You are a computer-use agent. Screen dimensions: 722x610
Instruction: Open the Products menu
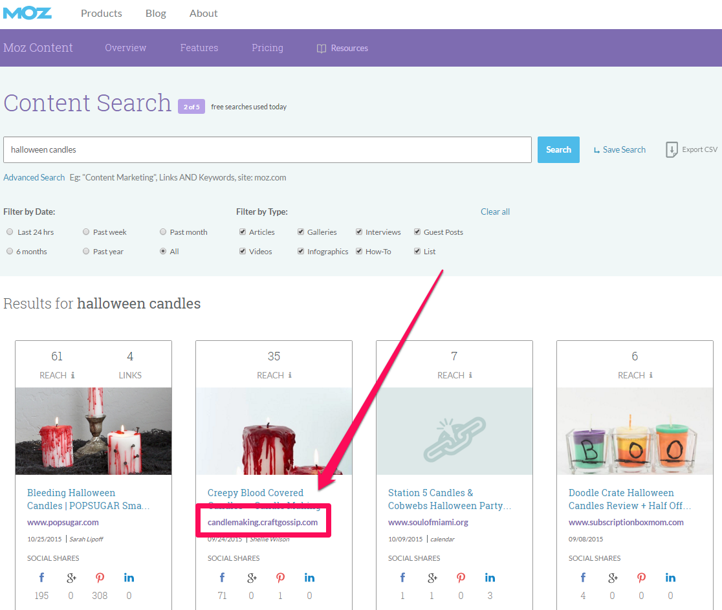point(101,14)
